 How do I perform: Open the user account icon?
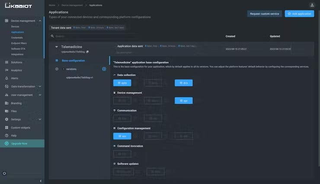312,5
